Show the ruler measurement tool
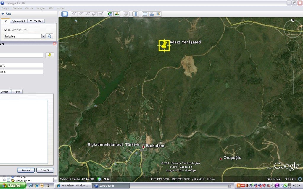The height and width of the screenshot is (189, 303). (136, 14)
